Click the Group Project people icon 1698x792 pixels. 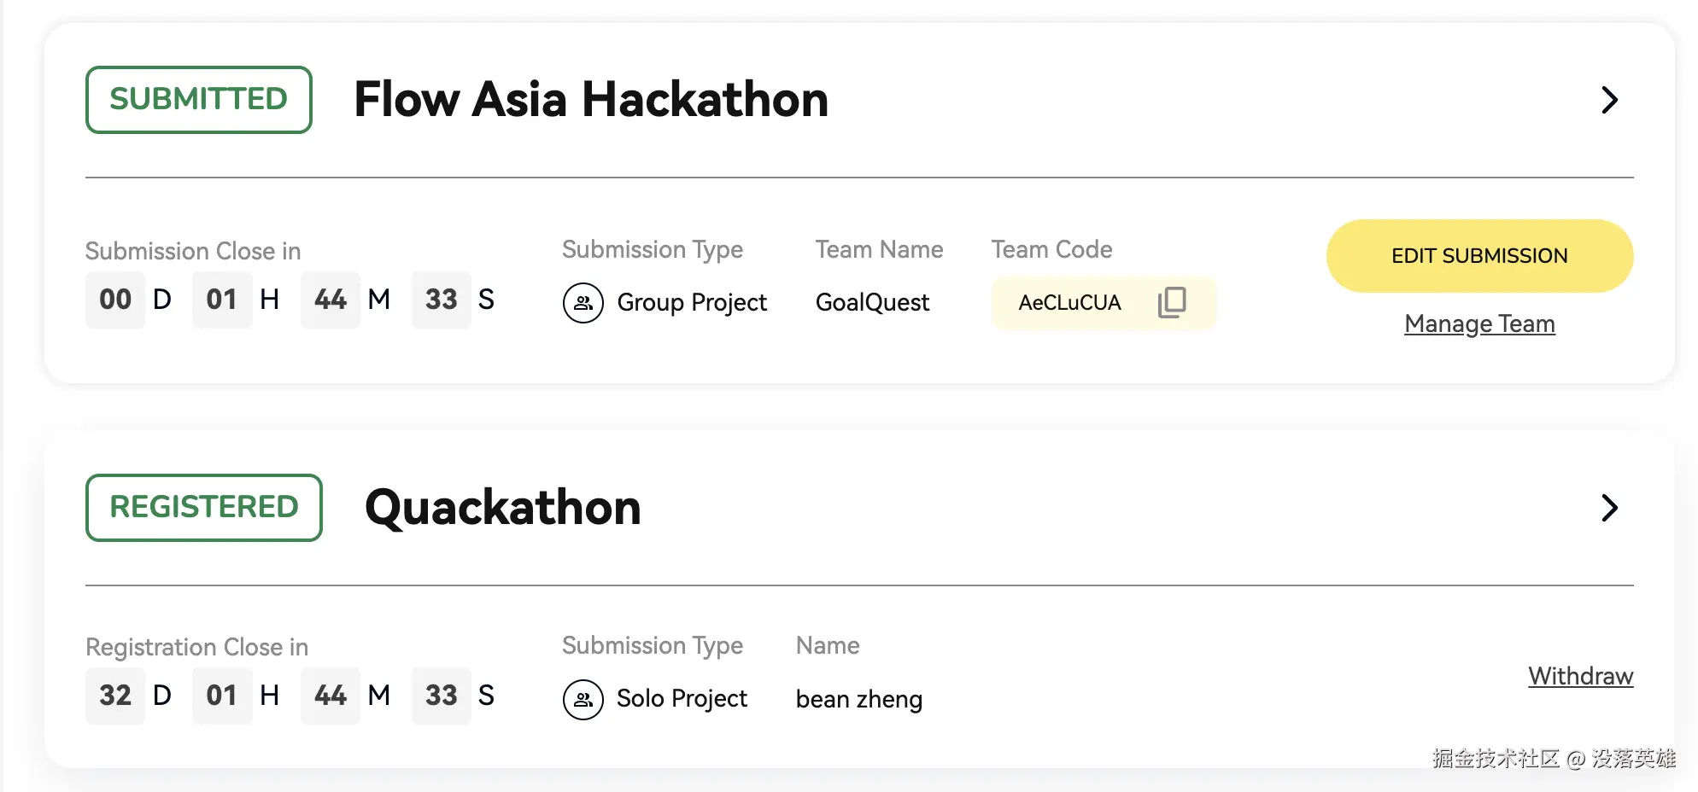pyautogui.click(x=583, y=303)
